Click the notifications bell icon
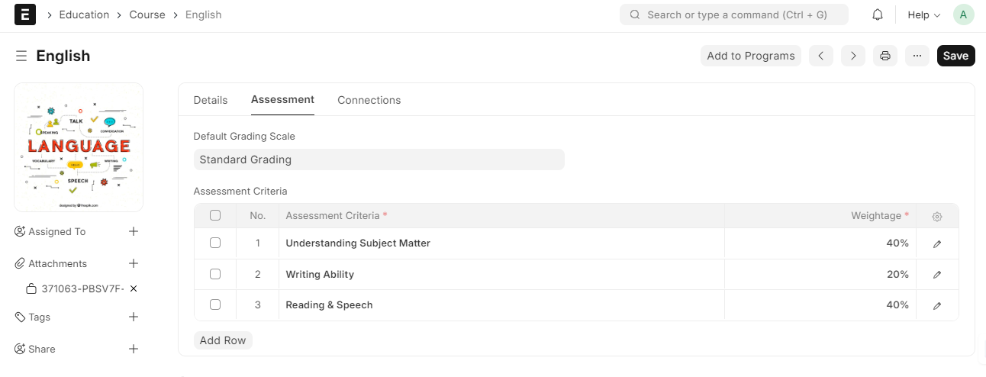Viewport: 986px width, 377px height. (x=878, y=14)
